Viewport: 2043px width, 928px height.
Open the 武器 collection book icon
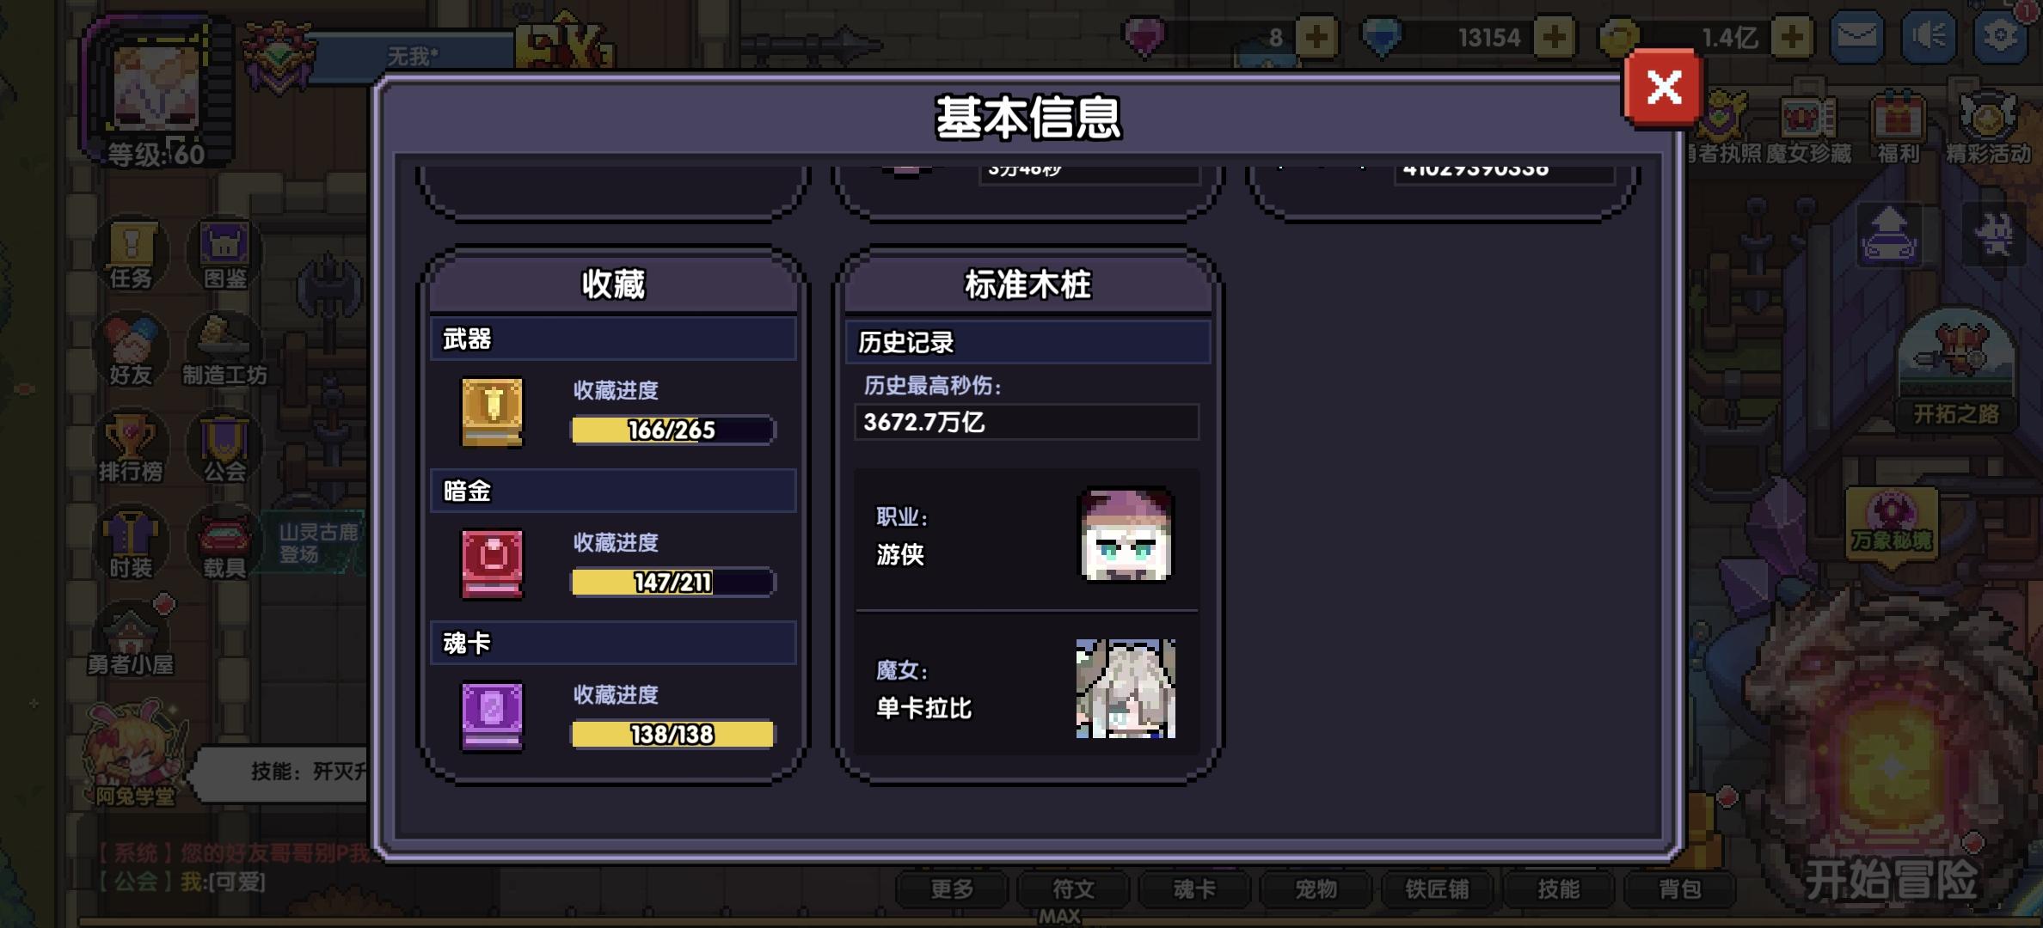[x=492, y=412]
